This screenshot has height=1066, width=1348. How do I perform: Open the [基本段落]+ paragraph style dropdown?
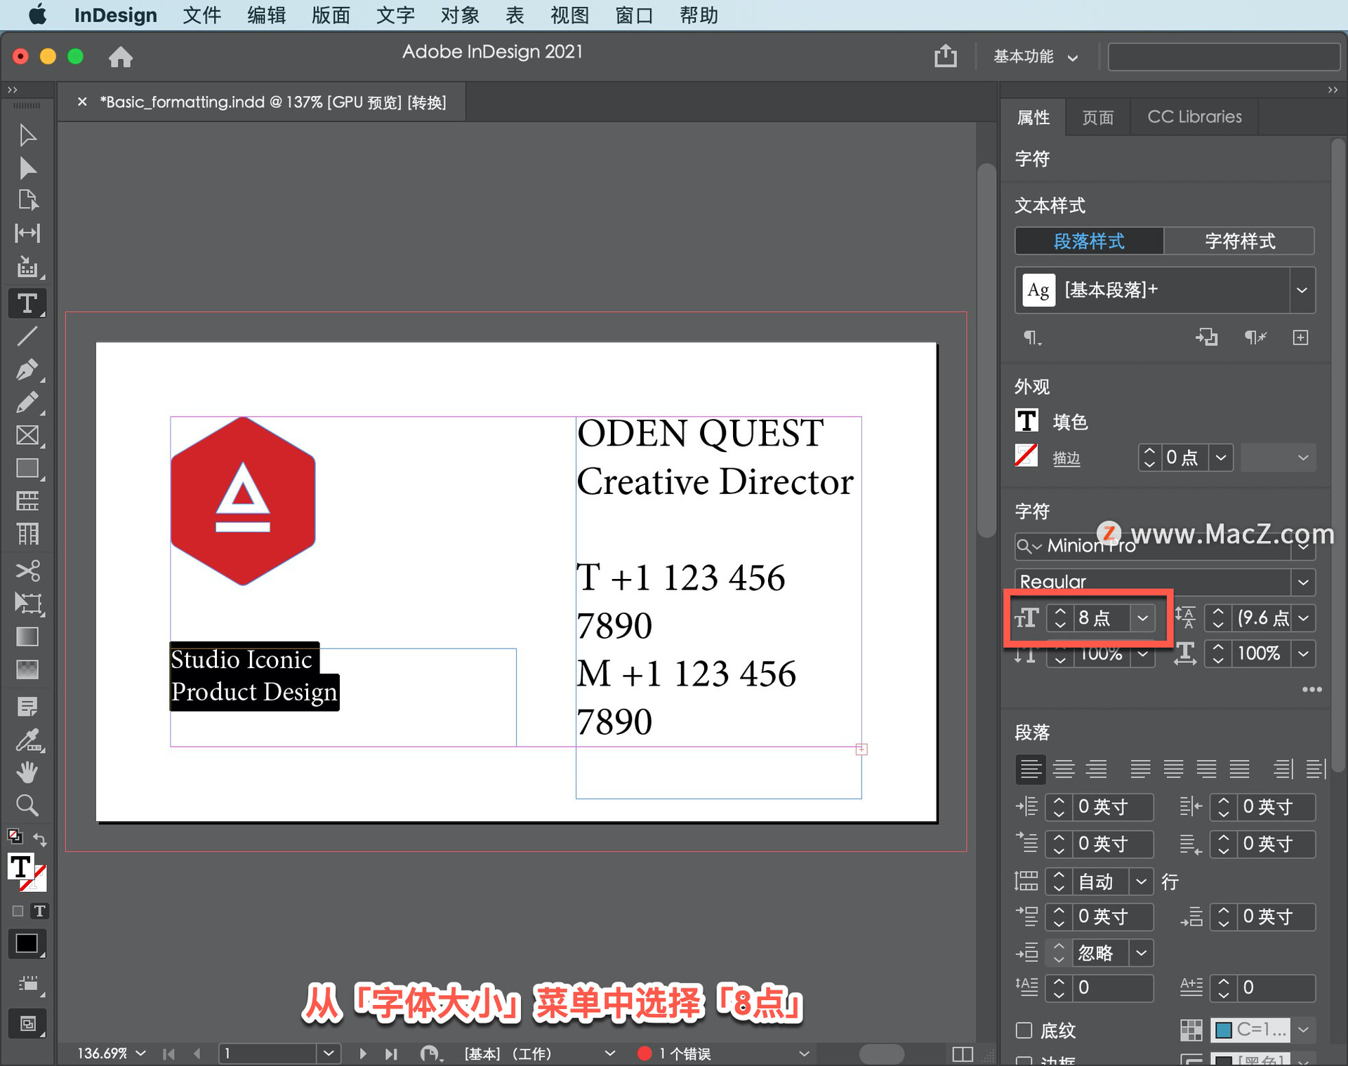(1302, 290)
